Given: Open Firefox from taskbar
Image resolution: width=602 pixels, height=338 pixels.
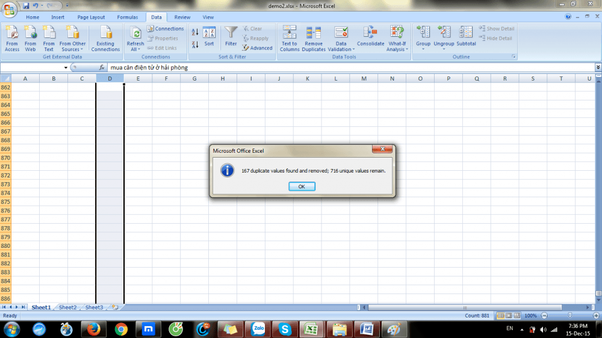Looking at the screenshot, I should click(93, 329).
